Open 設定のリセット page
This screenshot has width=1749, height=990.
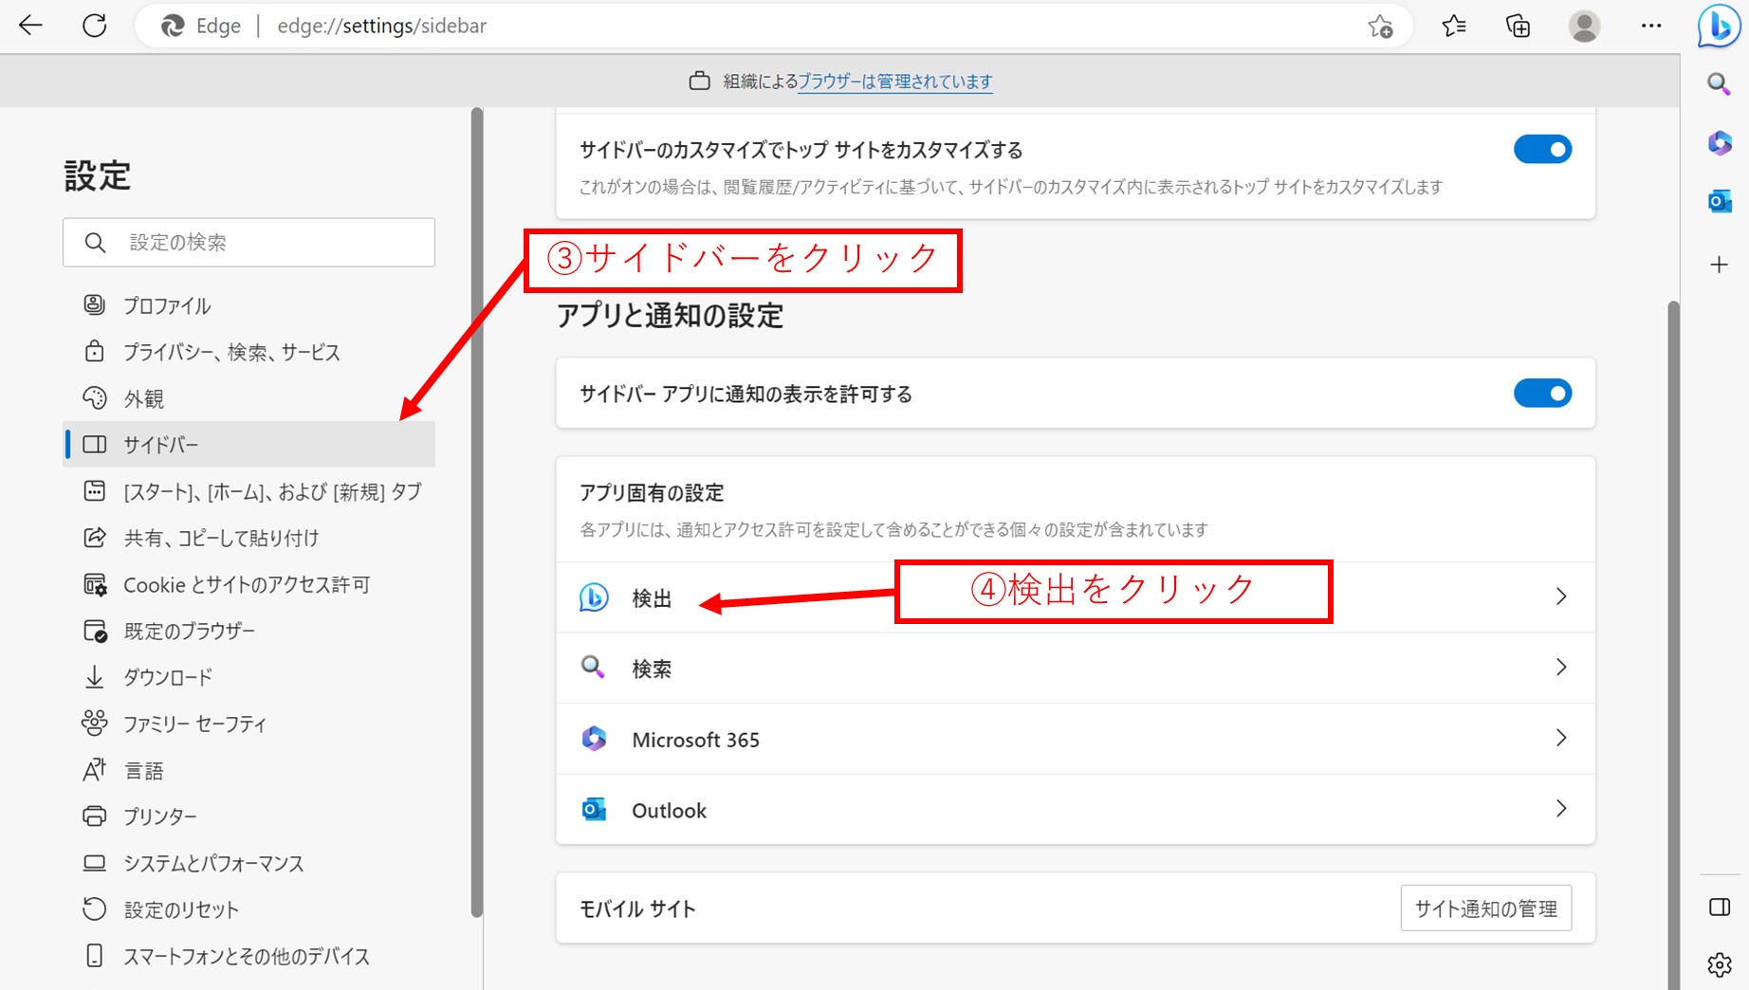[249, 908]
